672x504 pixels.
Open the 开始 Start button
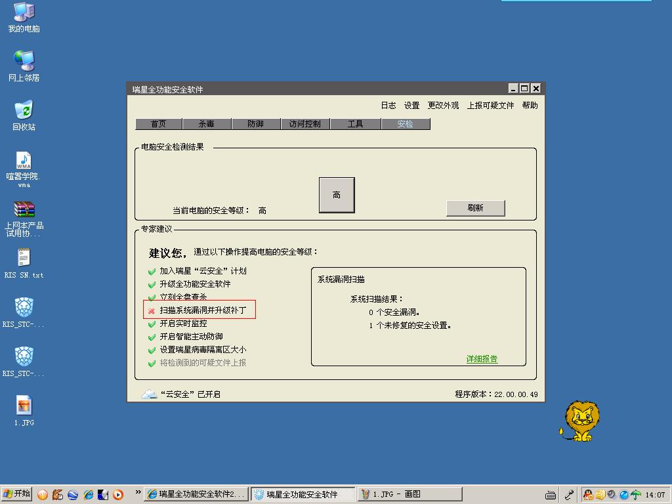point(16,494)
